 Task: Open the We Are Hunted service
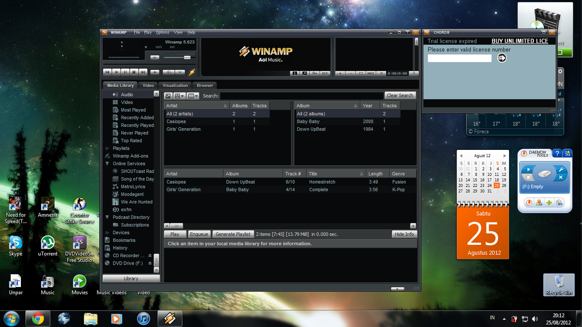tap(137, 202)
